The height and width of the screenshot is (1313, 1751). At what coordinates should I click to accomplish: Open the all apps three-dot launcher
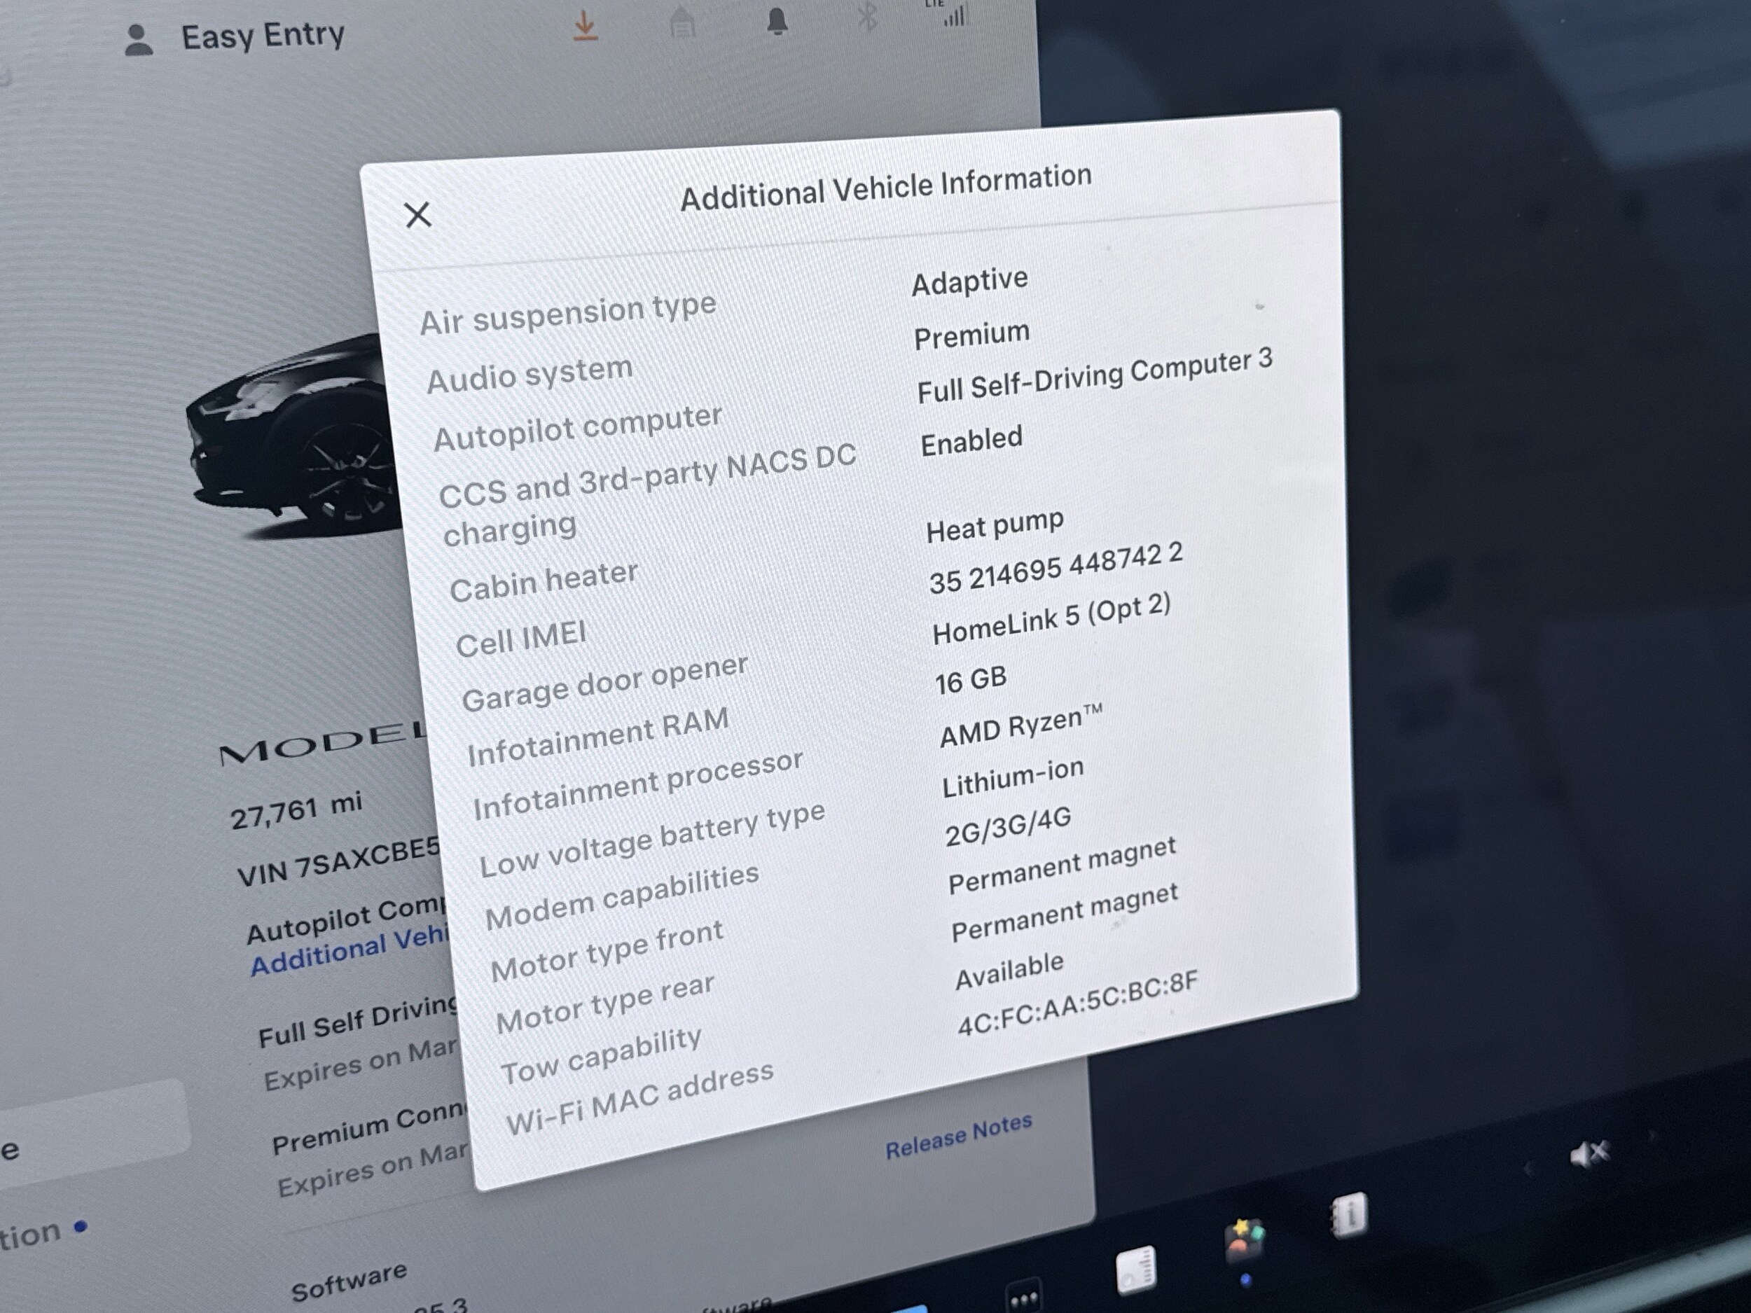tap(1023, 1298)
